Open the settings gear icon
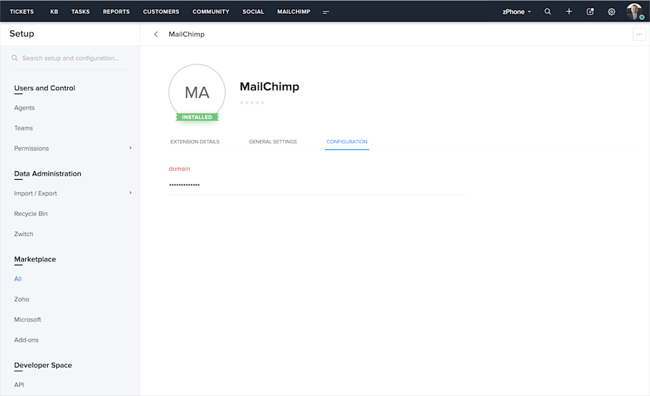 tap(611, 11)
